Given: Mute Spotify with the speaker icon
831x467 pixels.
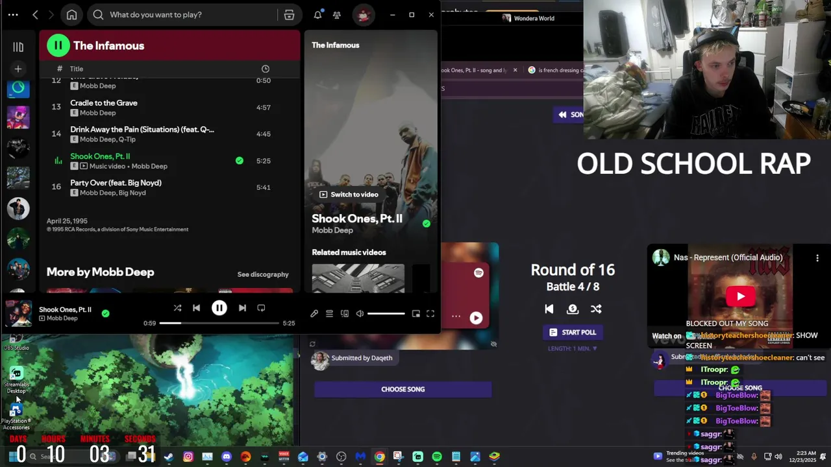Looking at the screenshot, I should point(360,314).
